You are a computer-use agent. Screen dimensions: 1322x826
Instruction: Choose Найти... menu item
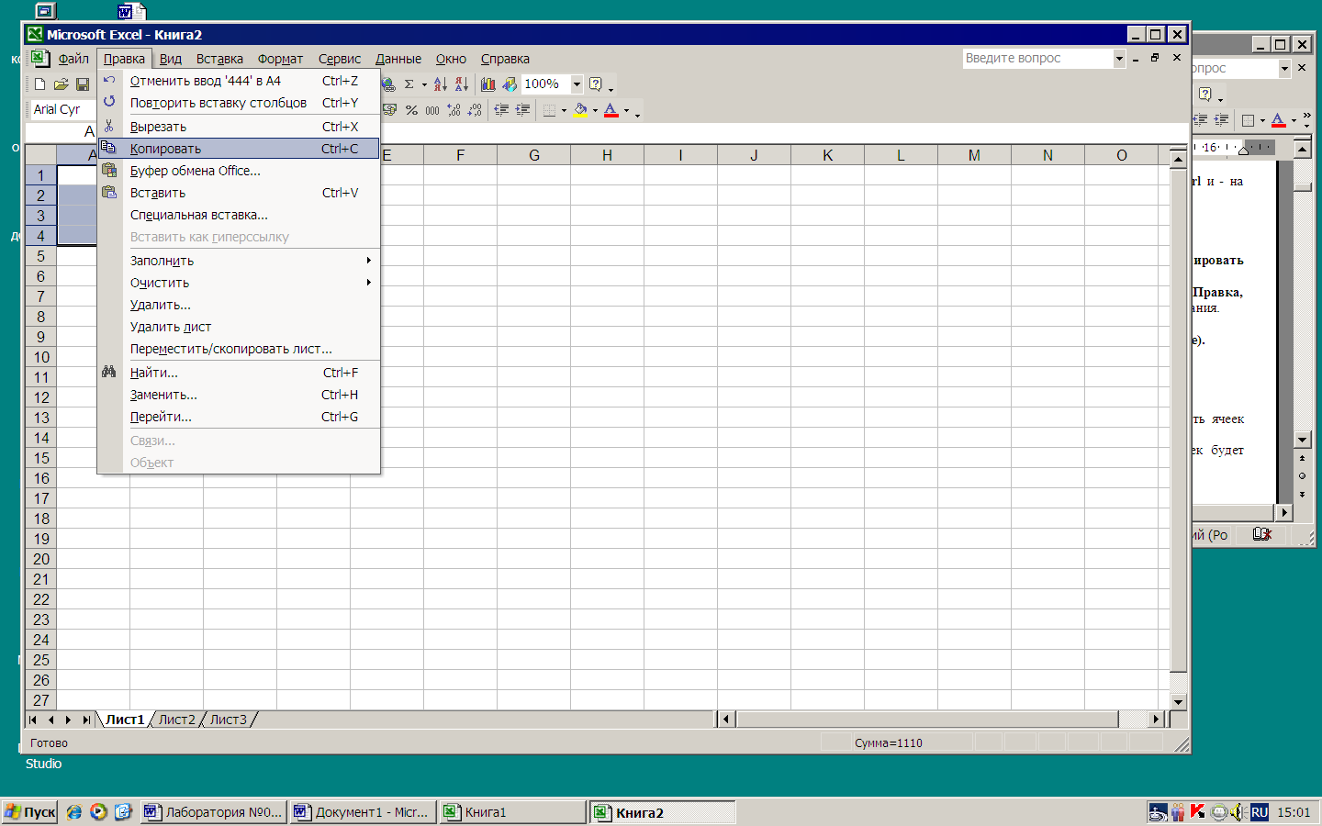[239, 373]
